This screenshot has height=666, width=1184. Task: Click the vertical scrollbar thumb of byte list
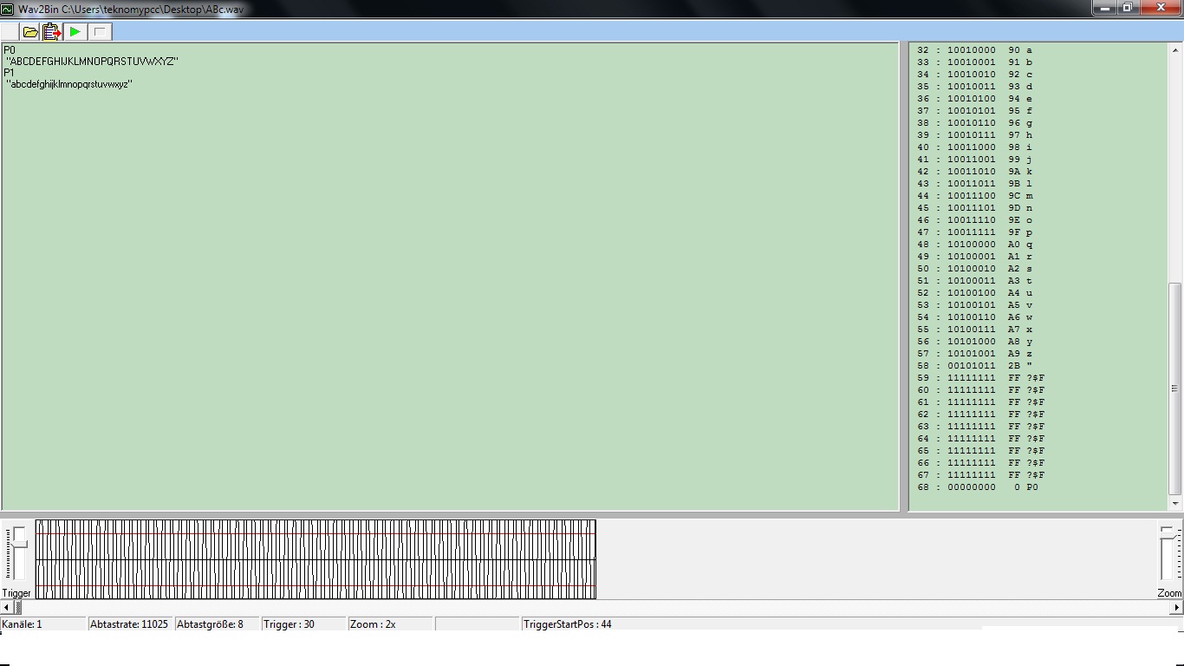pos(1176,388)
